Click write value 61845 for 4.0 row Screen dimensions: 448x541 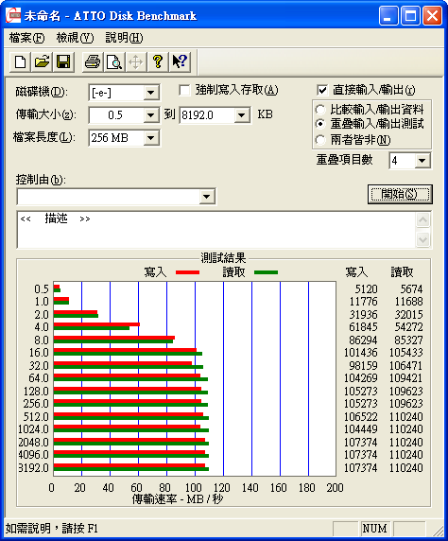click(x=364, y=326)
